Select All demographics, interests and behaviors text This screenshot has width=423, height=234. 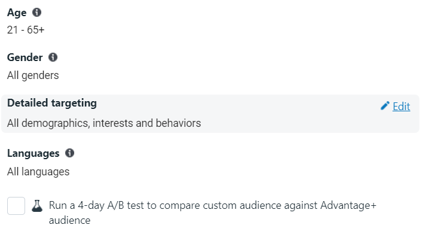[104, 123]
